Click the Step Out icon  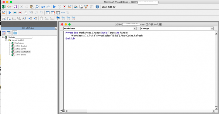tap(41, 12)
